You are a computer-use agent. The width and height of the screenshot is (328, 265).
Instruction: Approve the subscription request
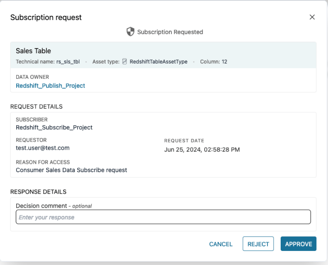[x=298, y=244]
